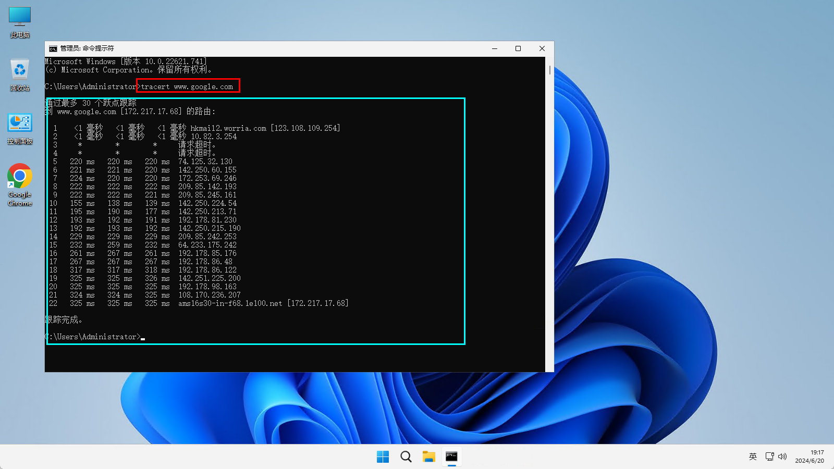Viewport: 834px width, 469px height.
Task: Click the command prompt title text 管理员: 命令提示符
Action: click(87, 48)
